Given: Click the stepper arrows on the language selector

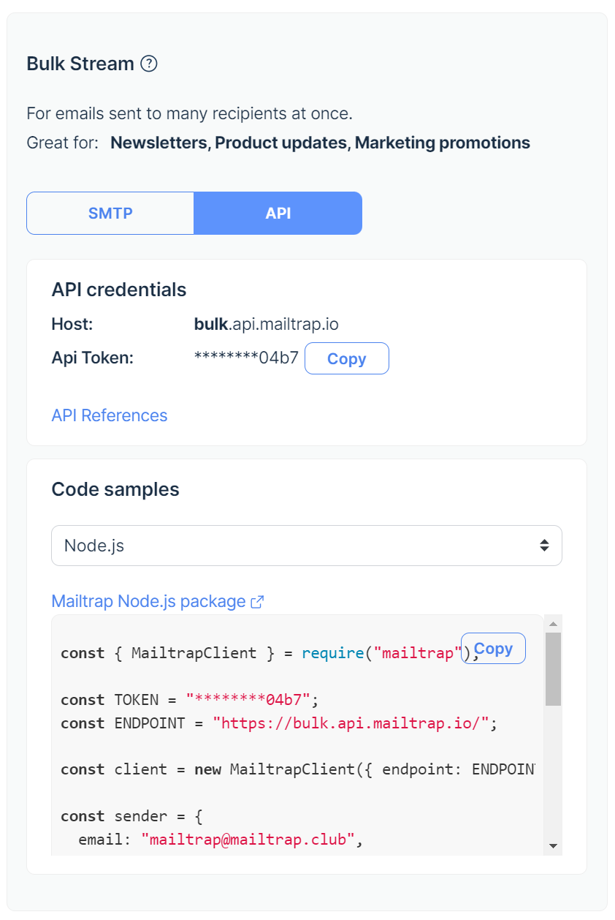Looking at the screenshot, I should 546,546.
